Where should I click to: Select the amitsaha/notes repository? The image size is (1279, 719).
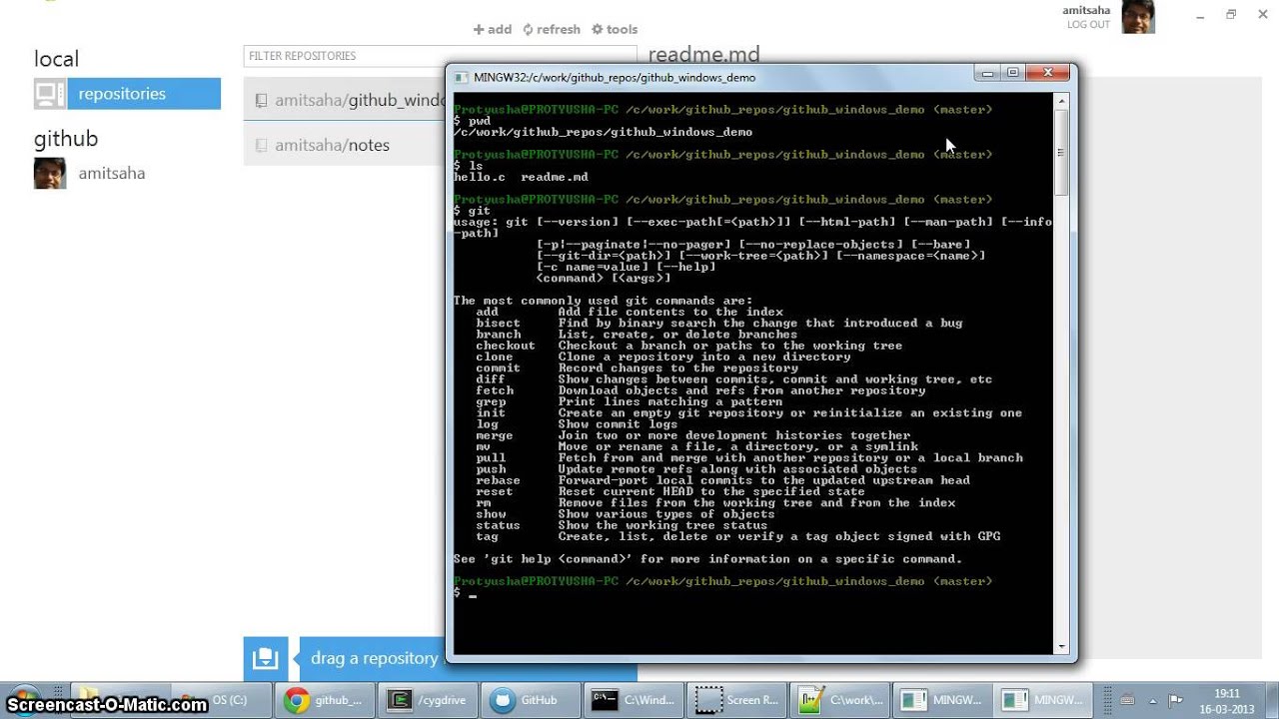345,145
